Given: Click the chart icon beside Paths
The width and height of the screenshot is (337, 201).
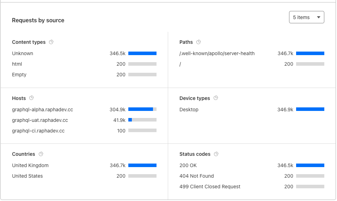Looking at the screenshot, I should click(198, 42).
